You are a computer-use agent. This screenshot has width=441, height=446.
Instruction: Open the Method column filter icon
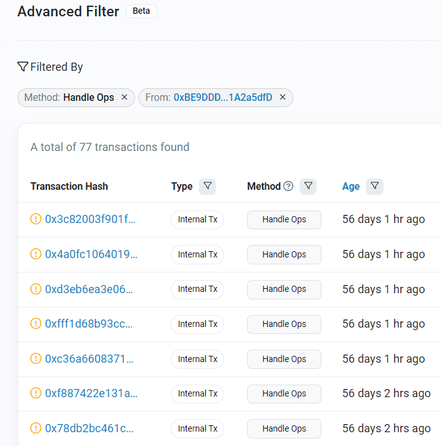pos(308,186)
